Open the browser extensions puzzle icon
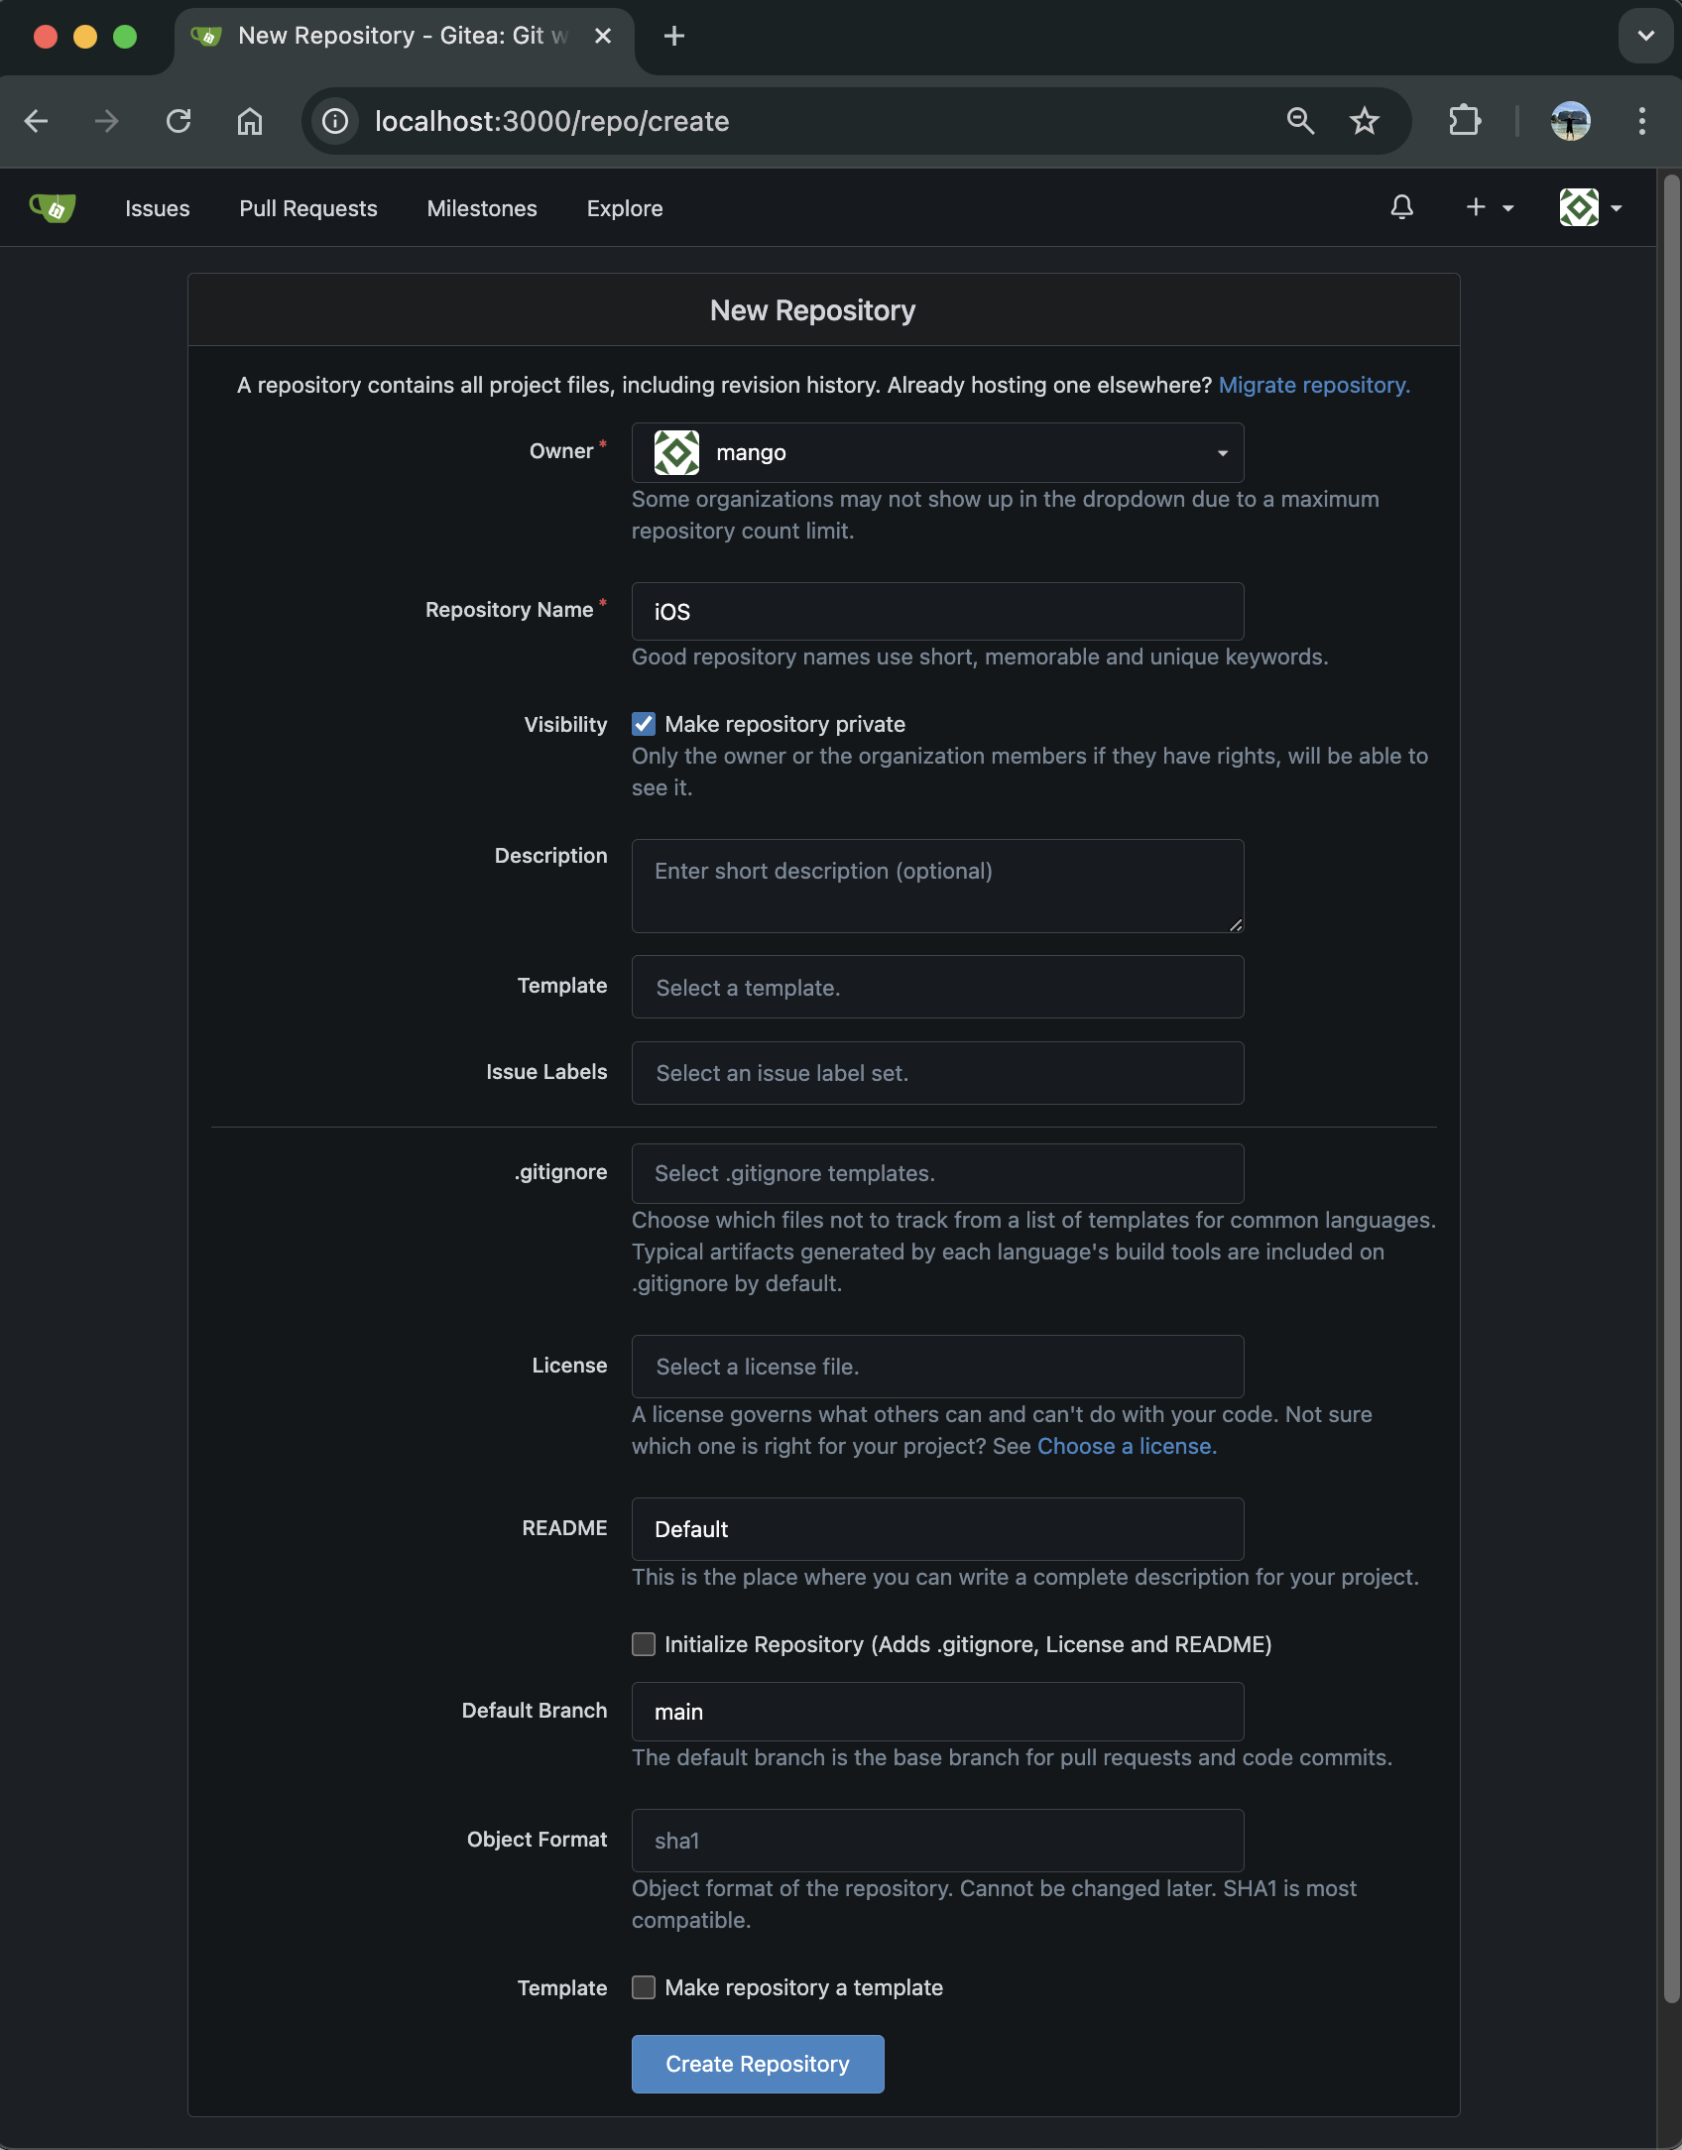The height and width of the screenshot is (2150, 1682). [1465, 121]
